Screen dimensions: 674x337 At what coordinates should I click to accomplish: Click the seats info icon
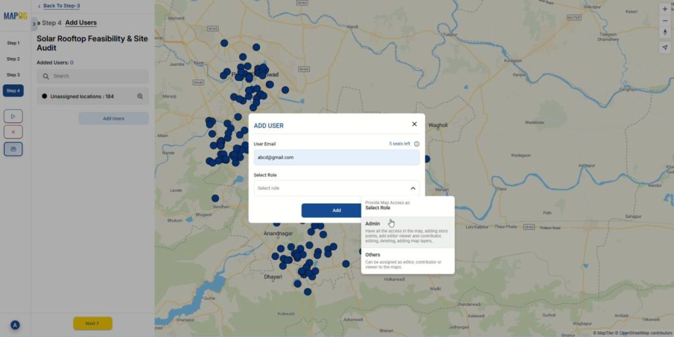(x=417, y=144)
